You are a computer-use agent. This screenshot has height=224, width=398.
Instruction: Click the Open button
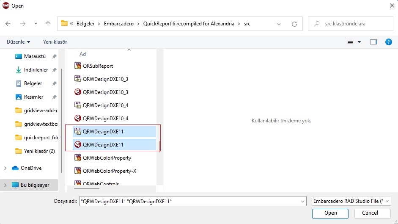coord(330,213)
